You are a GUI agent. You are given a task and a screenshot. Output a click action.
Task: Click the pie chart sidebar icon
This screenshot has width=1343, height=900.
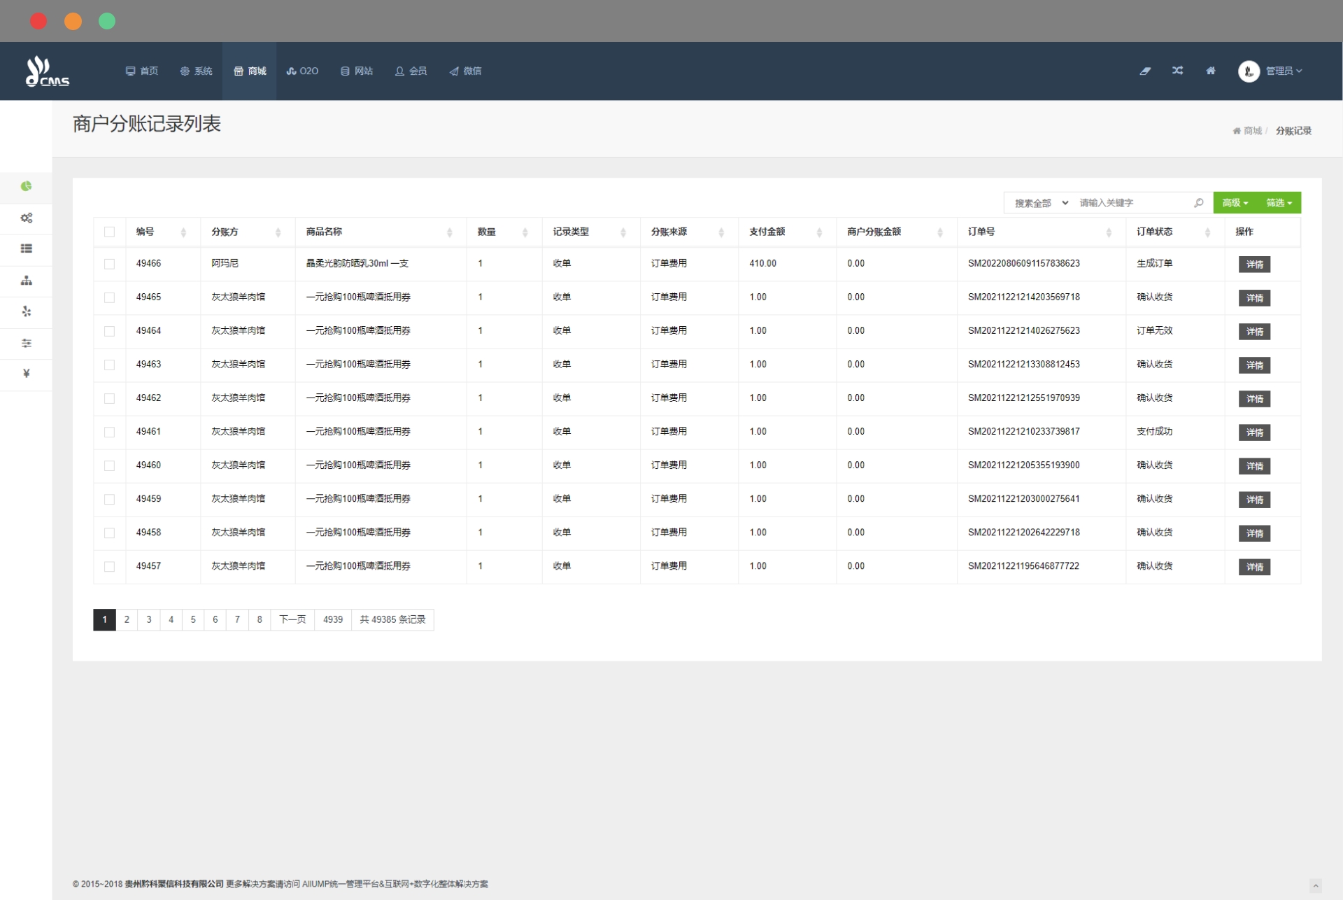26,186
